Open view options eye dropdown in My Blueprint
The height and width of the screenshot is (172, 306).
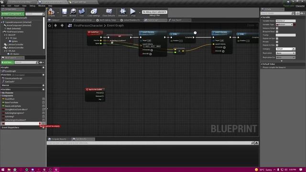[42, 63]
